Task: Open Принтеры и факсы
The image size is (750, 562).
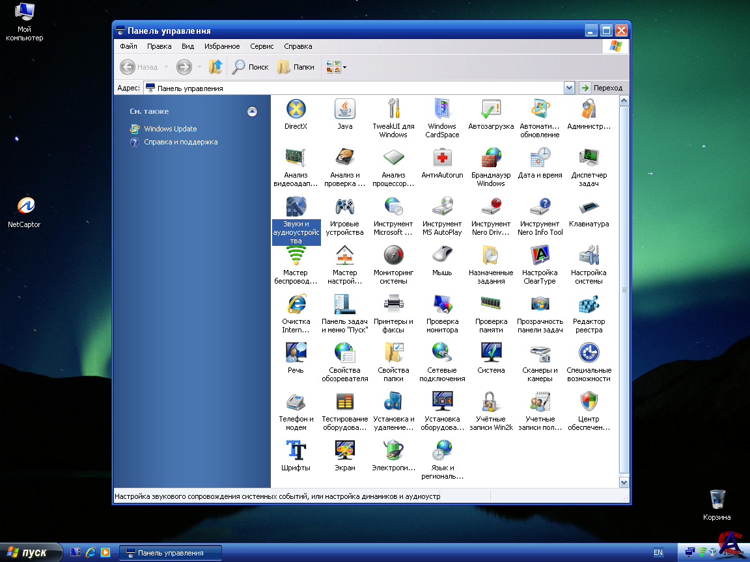Action: [x=393, y=304]
